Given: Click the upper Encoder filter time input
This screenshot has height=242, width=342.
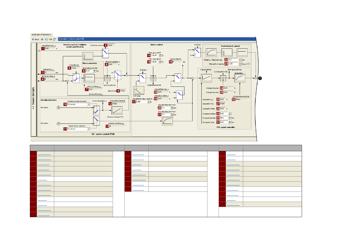Looking at the screenshot, I should (166, 108).
